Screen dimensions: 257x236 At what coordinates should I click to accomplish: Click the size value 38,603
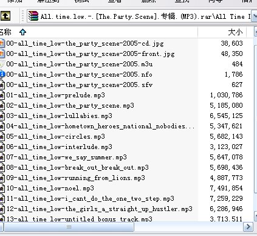click(x=231, y=43)
